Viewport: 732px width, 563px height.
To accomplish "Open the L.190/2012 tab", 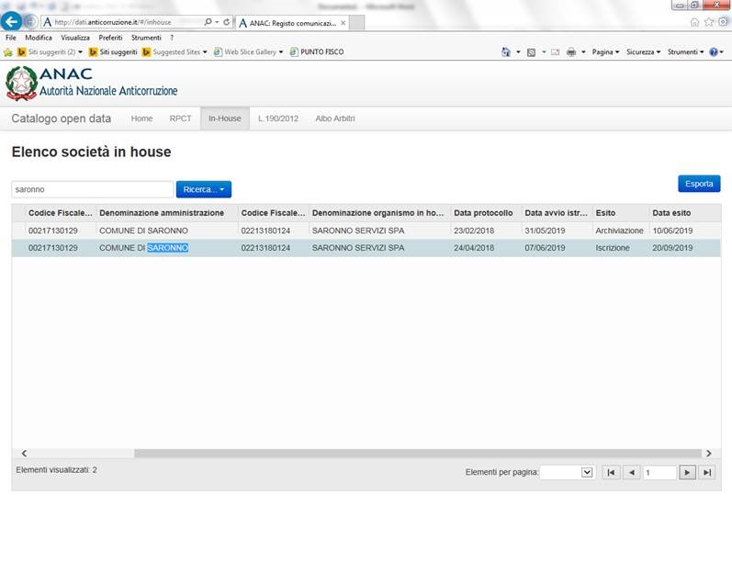I will pyautogui.click(x=277, y=118).
